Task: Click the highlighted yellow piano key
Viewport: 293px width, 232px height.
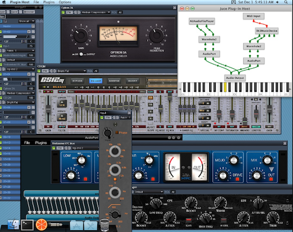Action: point(225,87)
